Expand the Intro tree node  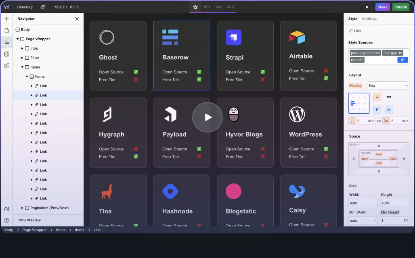pos(22,48)
